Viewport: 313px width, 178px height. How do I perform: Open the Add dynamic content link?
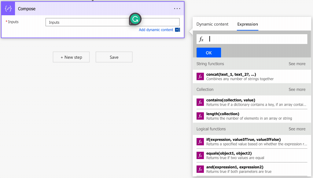click(156, 30)
